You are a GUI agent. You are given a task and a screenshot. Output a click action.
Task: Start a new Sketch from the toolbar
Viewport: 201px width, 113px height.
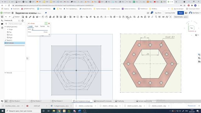(16, 17)
